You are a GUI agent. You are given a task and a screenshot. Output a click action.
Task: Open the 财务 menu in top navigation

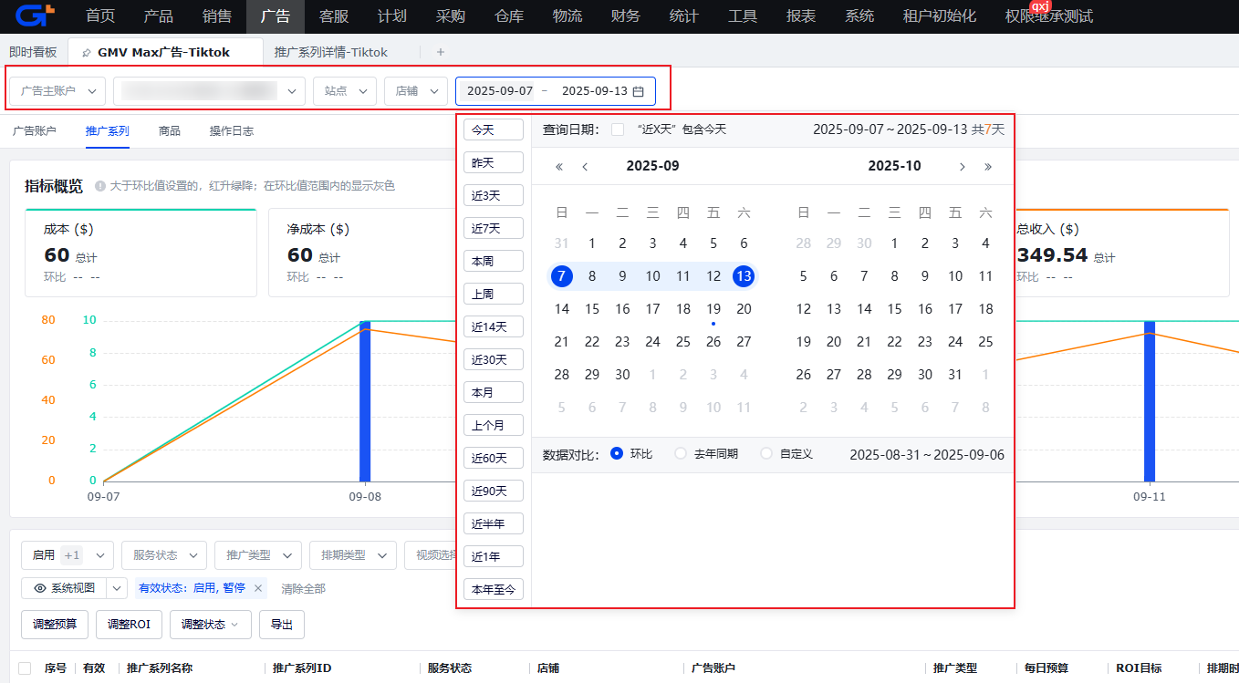click(625, 16)
